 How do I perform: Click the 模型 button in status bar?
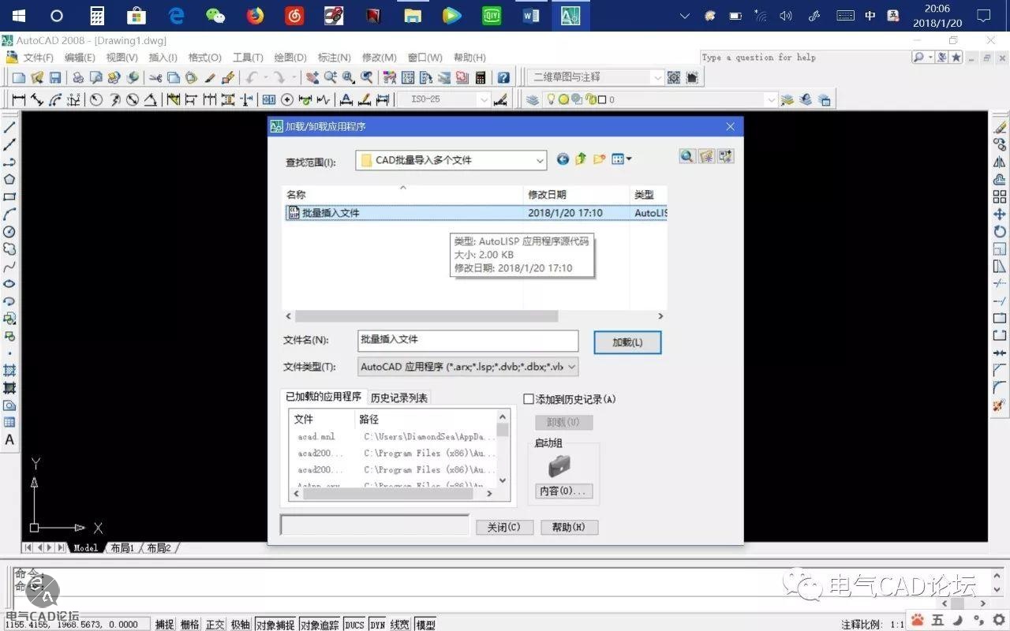[425, 625]
